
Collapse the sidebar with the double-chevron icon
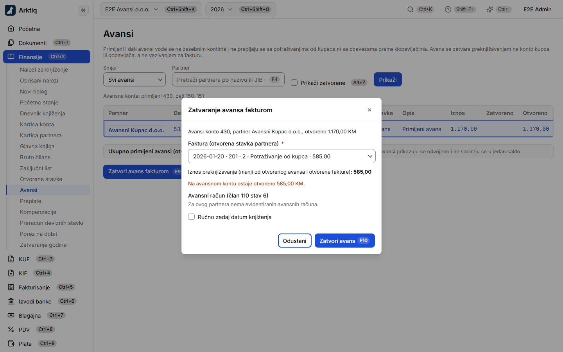tap(83, 10)
